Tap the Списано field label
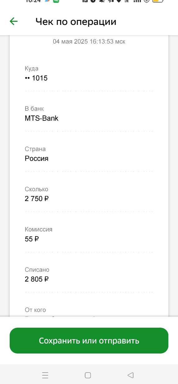Viewport: 178px width, 384px height. (x=37, y=270)
